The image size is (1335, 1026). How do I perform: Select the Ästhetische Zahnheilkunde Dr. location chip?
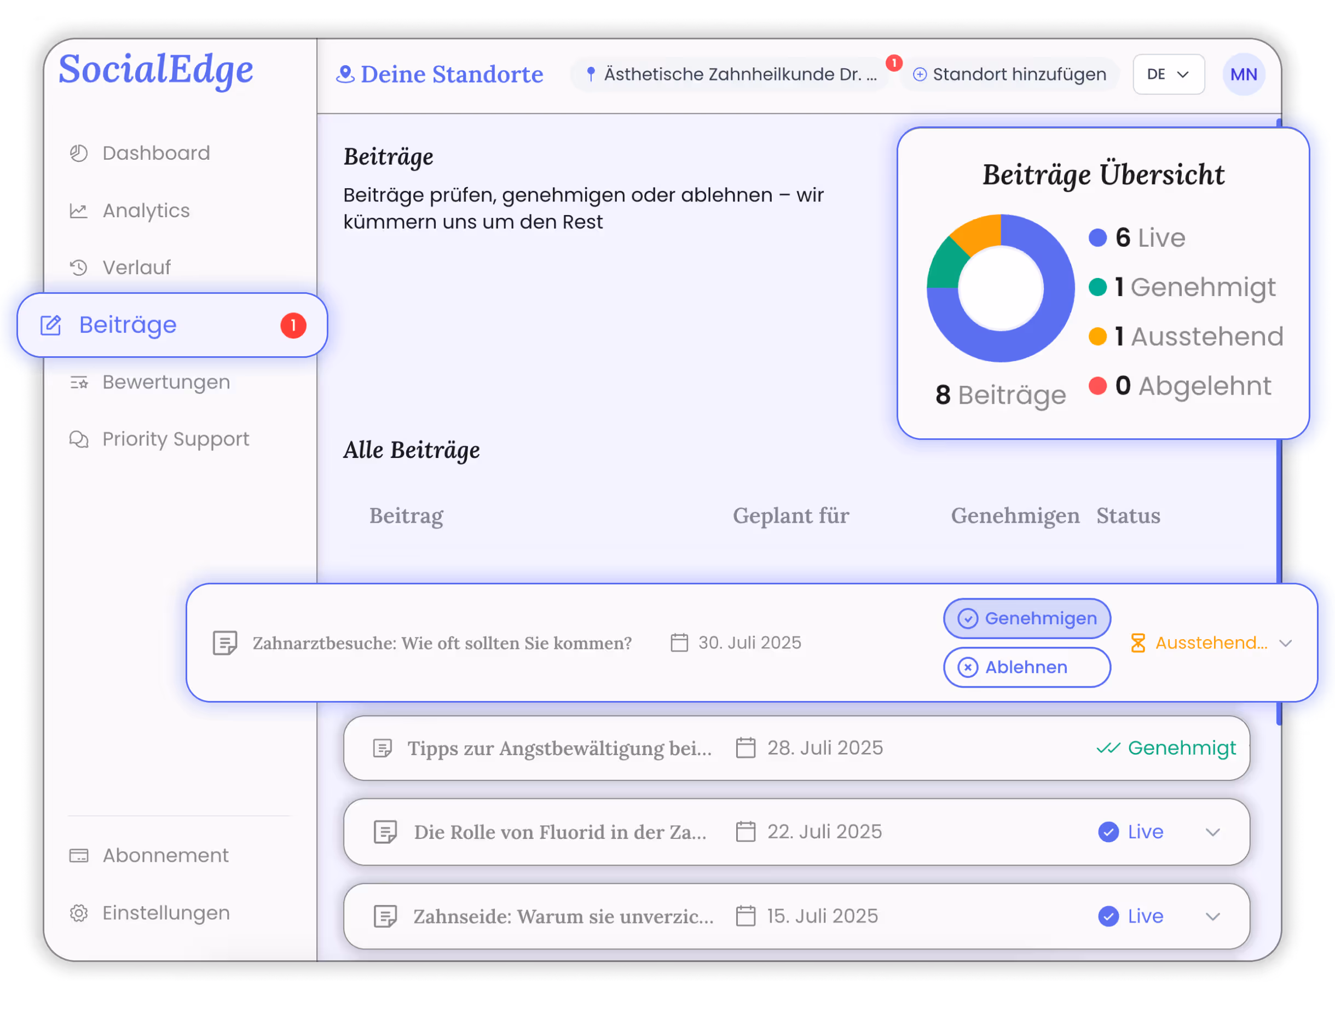[x=730, y=74]
